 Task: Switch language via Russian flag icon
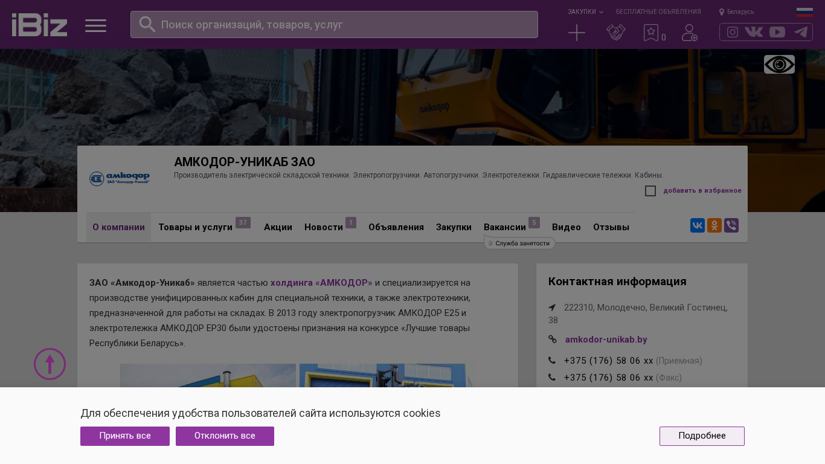[x=804, y=12]
